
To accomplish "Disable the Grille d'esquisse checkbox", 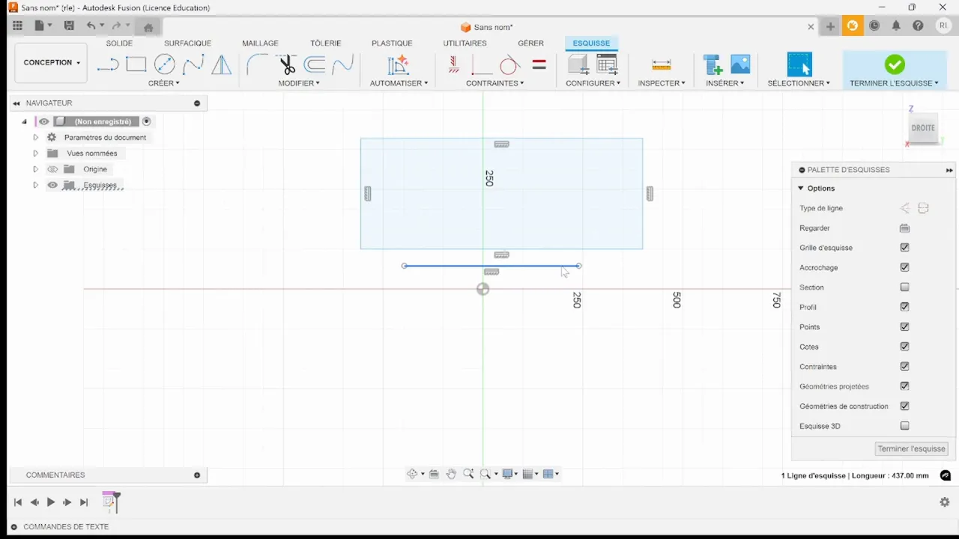I will [904, 247].
